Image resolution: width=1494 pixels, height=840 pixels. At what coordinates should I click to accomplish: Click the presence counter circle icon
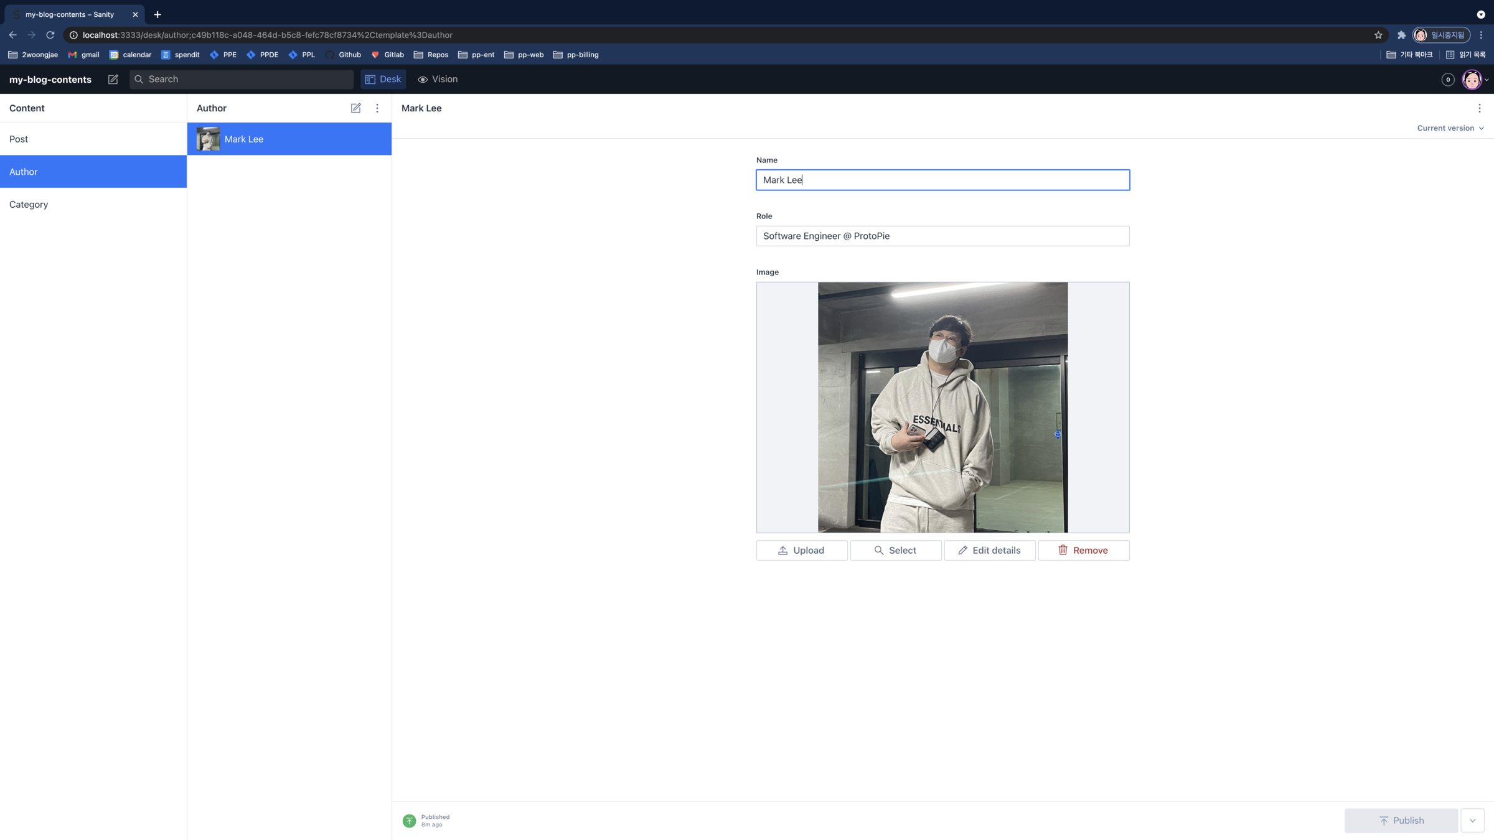click(x=1447, y=79)
